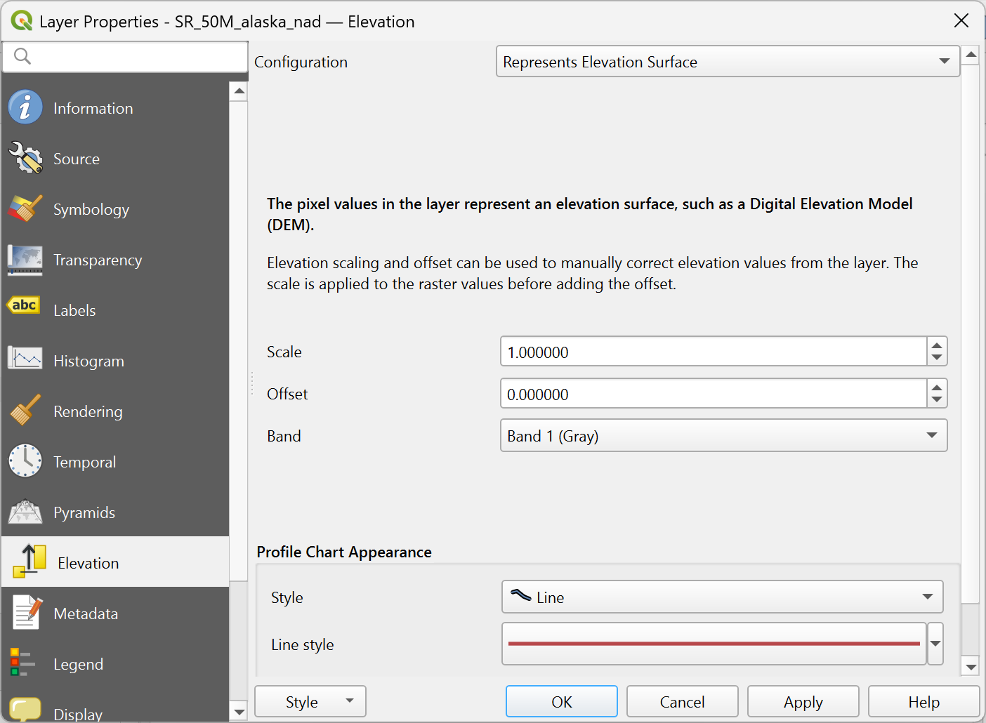Image resolution: width=986 pixels, height=723 pixels.
Task: Open the Band selection dropdown
Action: point(723,436)
